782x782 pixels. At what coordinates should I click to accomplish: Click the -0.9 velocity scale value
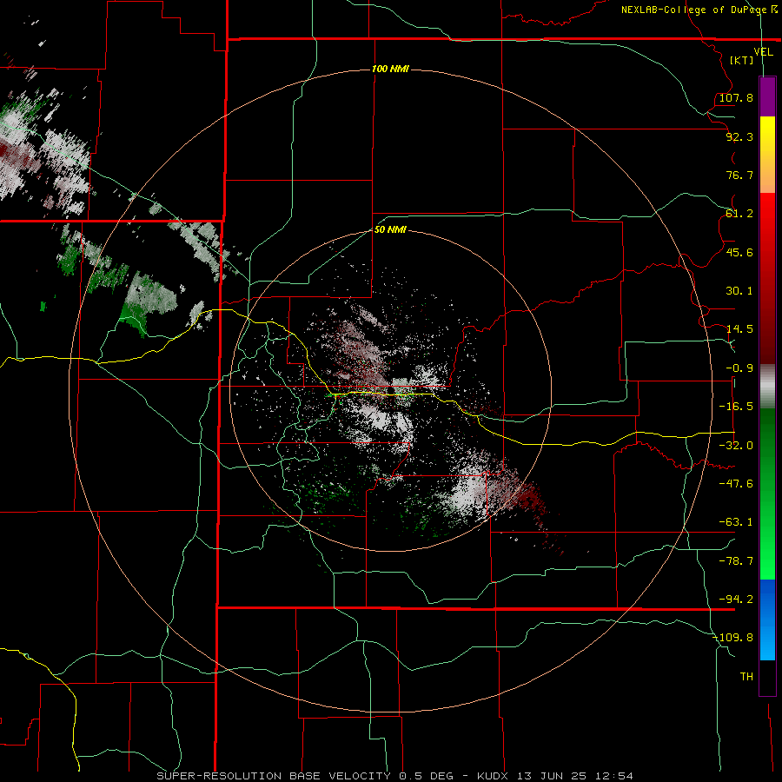(x=739, y=368)
